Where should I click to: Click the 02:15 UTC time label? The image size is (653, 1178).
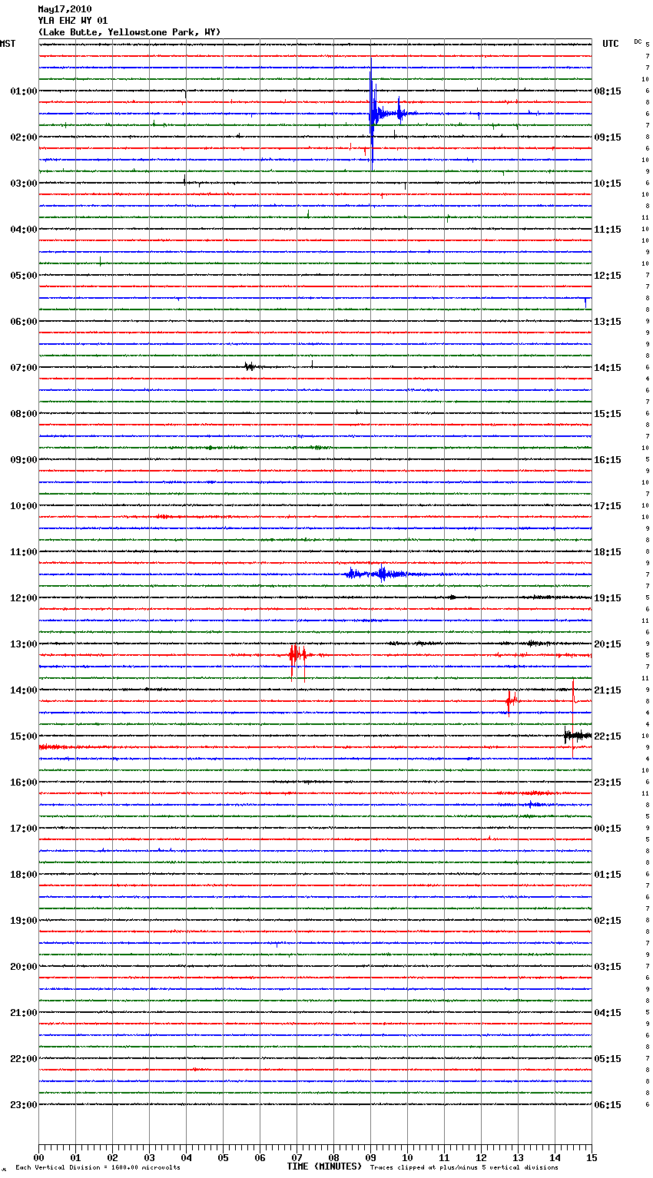[608, 920]
